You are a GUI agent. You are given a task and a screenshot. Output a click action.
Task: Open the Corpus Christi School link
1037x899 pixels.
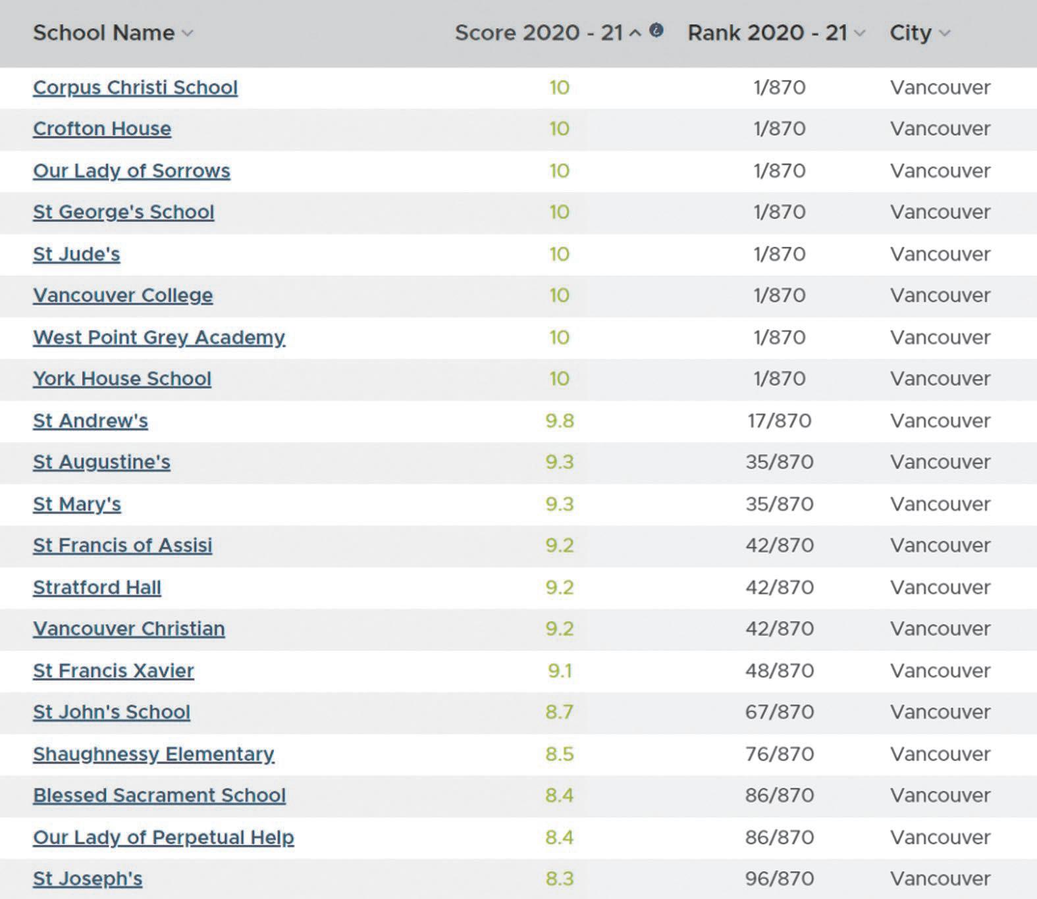pos(135,88)
